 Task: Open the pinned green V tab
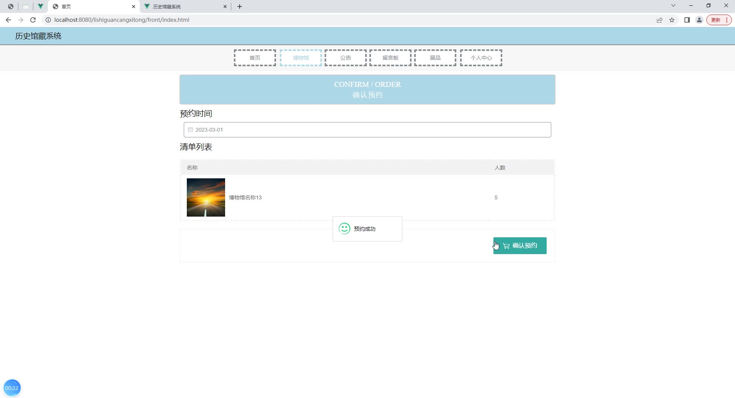(40, 7)
